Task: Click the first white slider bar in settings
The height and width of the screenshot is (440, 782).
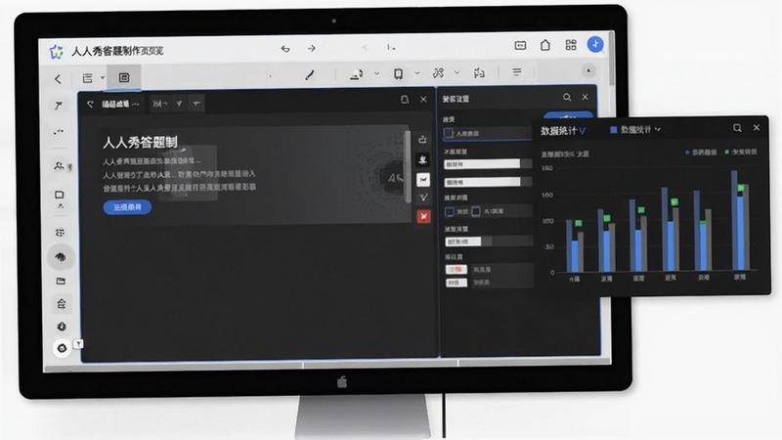Action: (x=482, y=164)
